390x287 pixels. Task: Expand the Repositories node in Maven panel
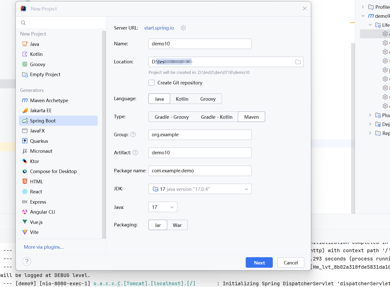[370, 133]
